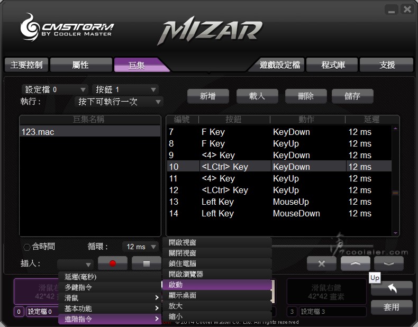Image resolution: width=418 pixels, height=327 pixels.
Task: Close the Mizar window
Action: click(x=407, y=10)
